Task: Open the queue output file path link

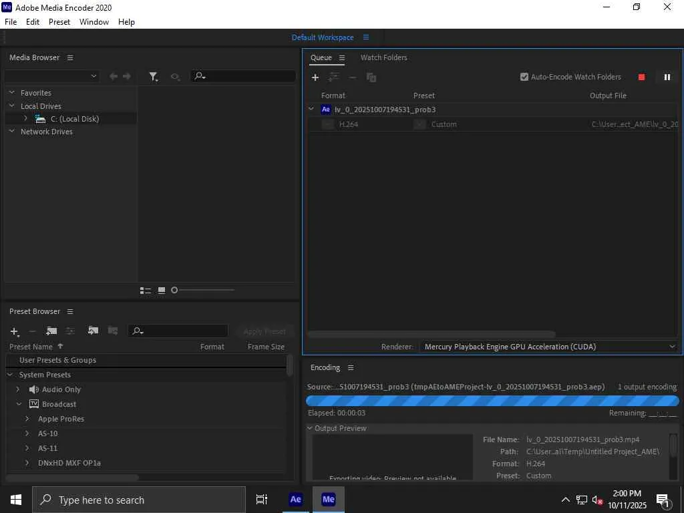Action: click(x=635, y=124)
